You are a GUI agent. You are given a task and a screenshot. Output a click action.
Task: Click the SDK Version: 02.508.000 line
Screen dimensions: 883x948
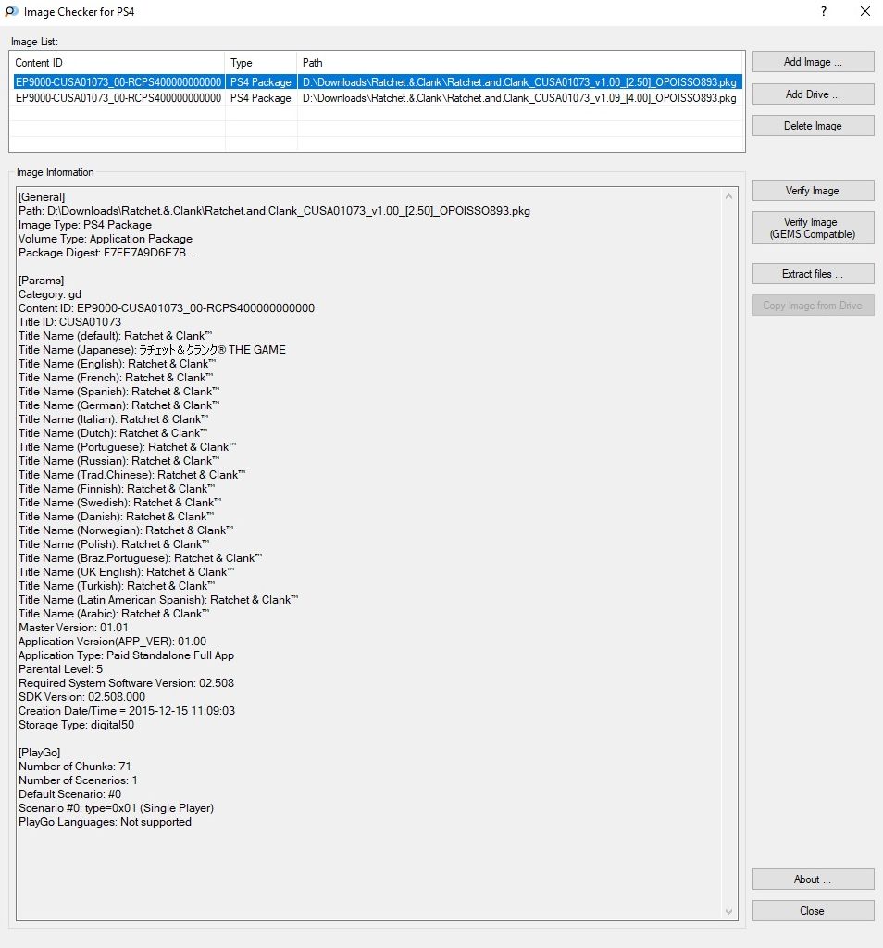coord(81,698)
